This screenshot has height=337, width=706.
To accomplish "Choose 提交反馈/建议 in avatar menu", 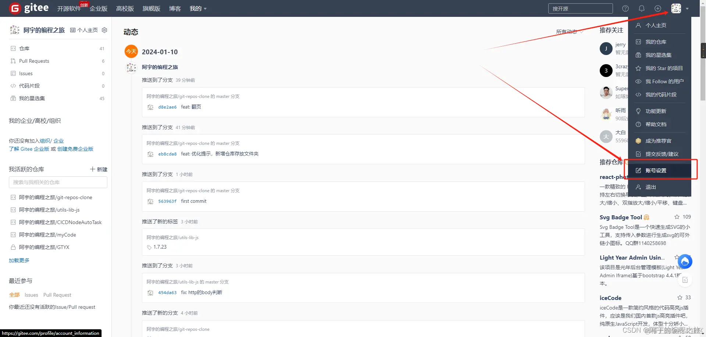I will click(660, 154).
